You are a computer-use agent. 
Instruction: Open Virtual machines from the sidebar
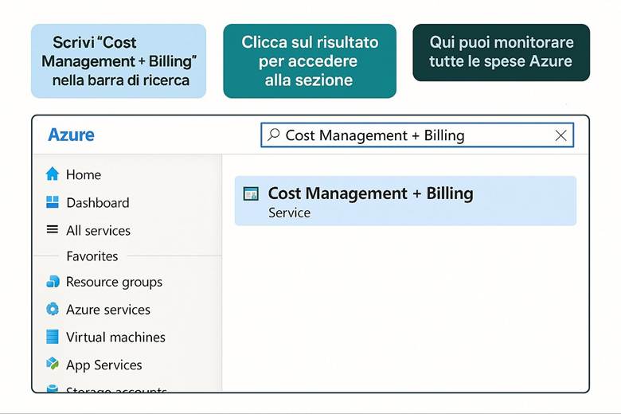[115, 337]
